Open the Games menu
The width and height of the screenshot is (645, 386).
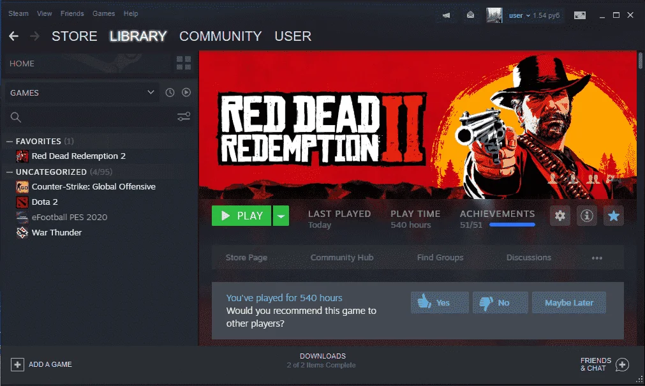pos(103,13)
